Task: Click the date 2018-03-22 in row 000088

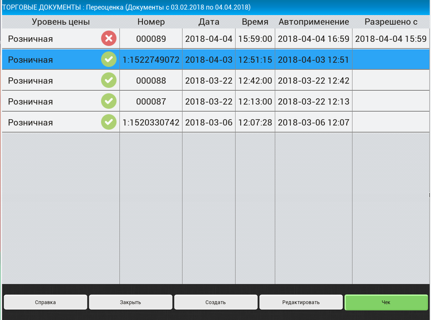Action: tap(209, 81)
